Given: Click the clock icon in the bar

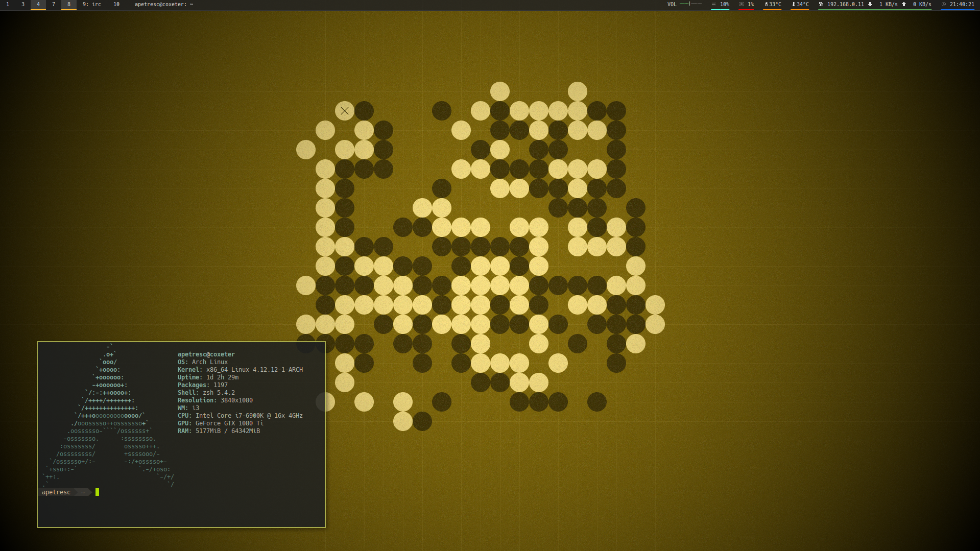Looking at the screenshot, I should point(944,5).
